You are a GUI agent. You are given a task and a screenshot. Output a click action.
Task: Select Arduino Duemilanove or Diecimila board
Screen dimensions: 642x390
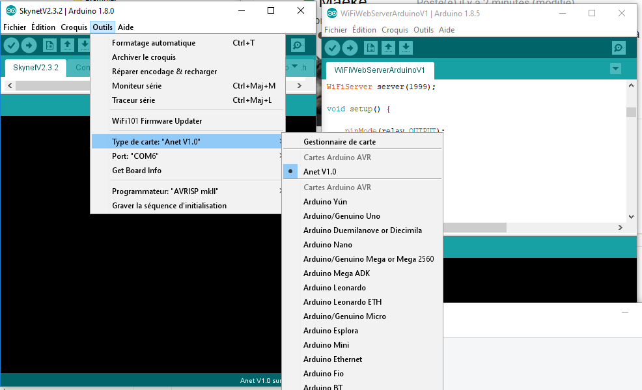[363, 230]
